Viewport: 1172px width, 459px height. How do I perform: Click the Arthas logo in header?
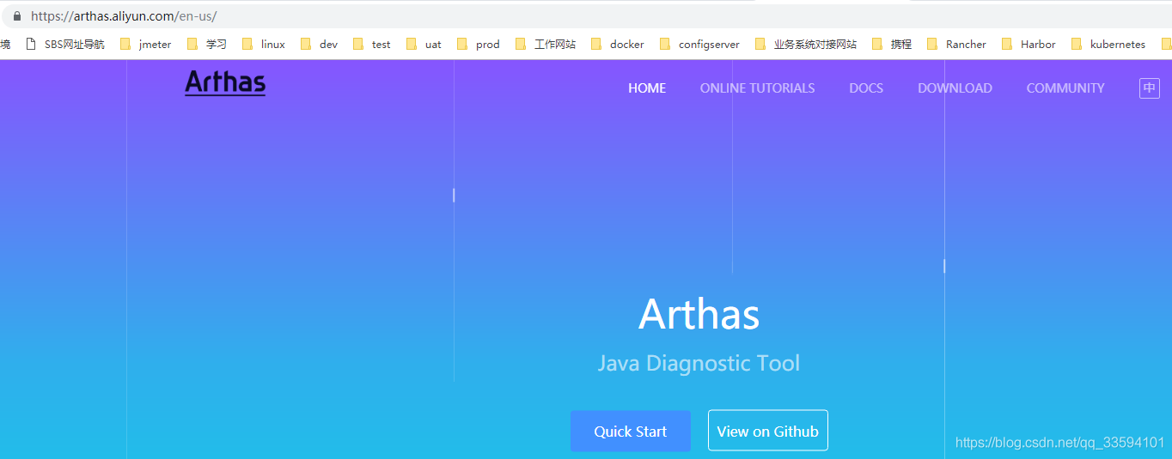(x=225, y=82)
